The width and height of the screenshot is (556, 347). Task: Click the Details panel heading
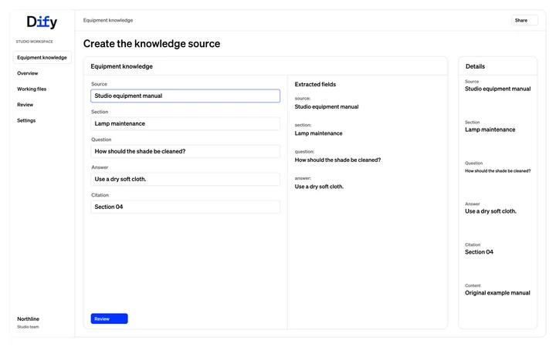475,66
